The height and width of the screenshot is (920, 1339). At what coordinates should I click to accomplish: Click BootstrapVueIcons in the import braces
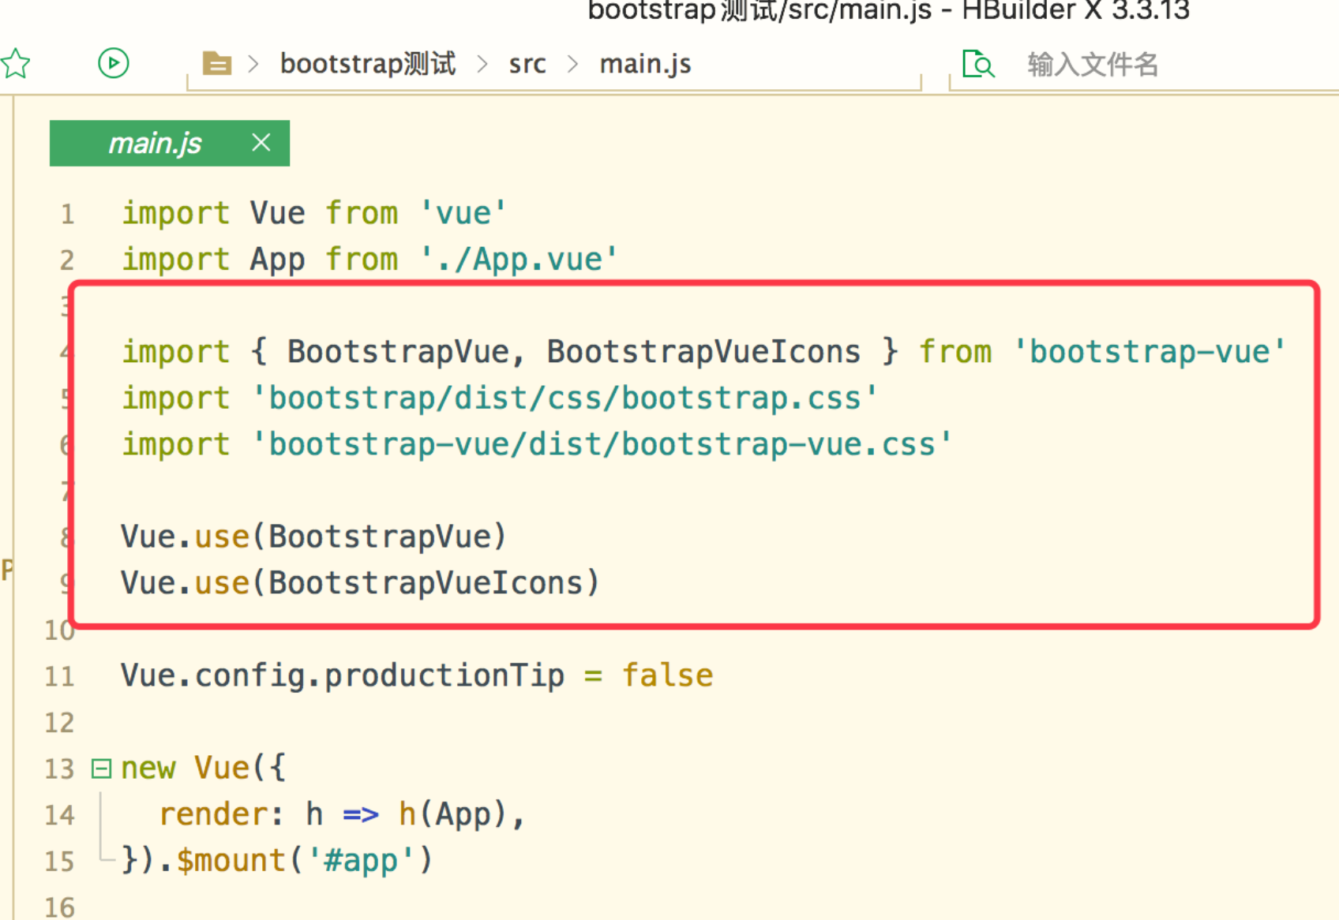click(703, 352)
